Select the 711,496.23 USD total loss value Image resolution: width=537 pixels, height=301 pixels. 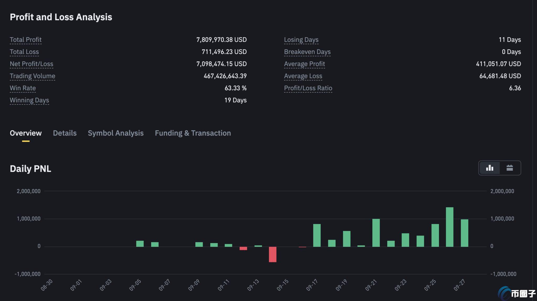point(224,52)
